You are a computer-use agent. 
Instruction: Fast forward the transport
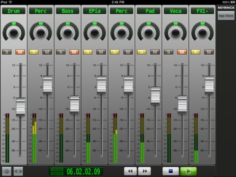tap(145, 171)
